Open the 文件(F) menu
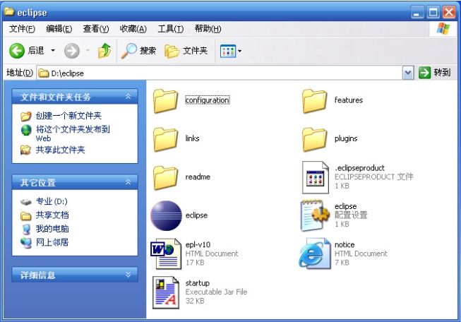Image resolution: width=461 pixels, height=322 pixels. click(22, 29)
